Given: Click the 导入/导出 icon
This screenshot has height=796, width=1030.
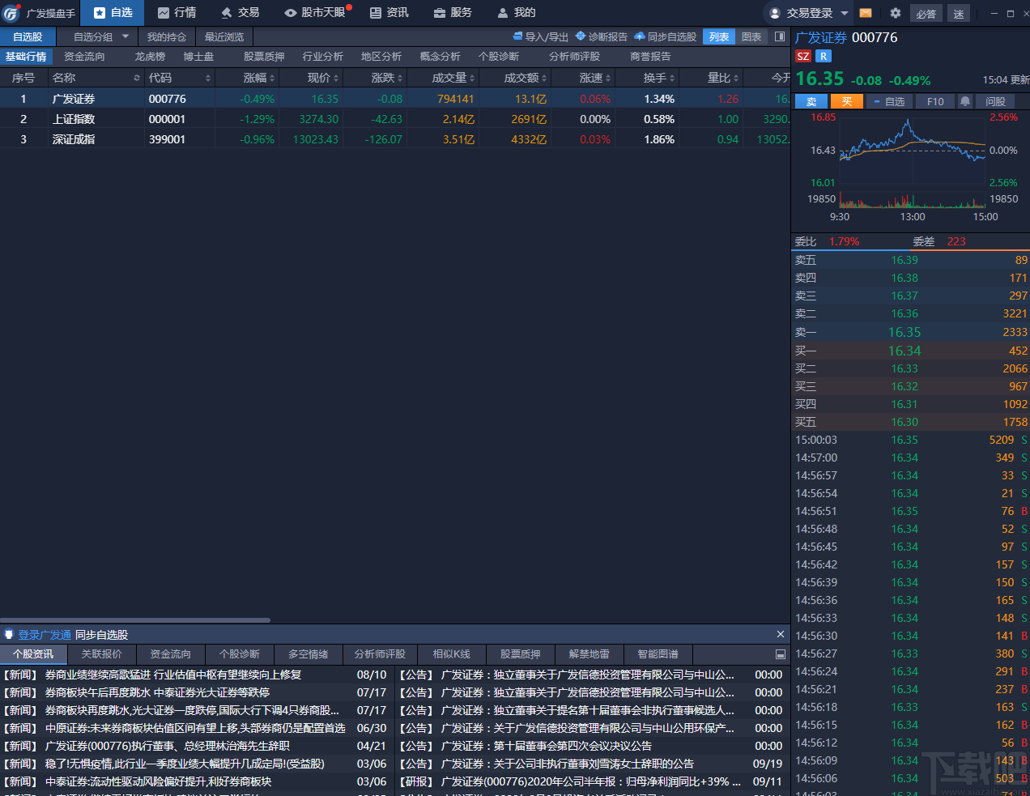Looking at the screenshot, I should (x=518, y=36).
